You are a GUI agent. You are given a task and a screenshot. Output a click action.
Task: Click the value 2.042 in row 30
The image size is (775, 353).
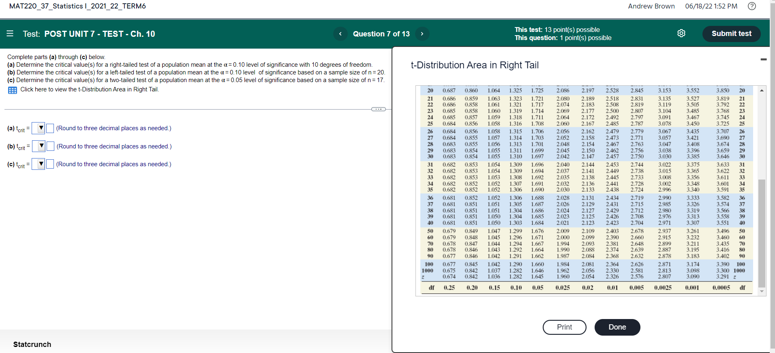click(x=563, y=157)
